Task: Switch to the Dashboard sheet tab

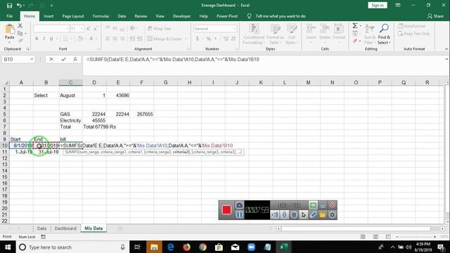Action: [x=65, y=228]
